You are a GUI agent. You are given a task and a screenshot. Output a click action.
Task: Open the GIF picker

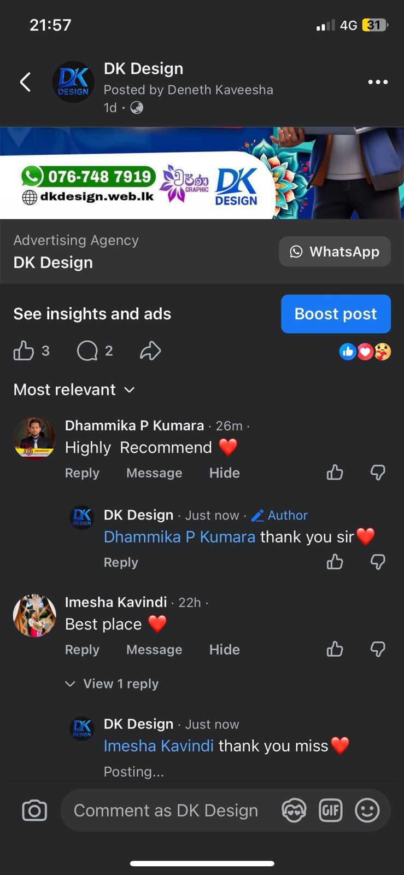coord(331,810)
